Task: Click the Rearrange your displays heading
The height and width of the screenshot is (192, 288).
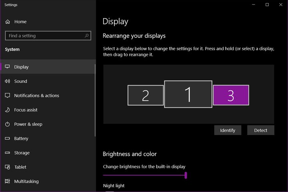Action: coord(134,36)
